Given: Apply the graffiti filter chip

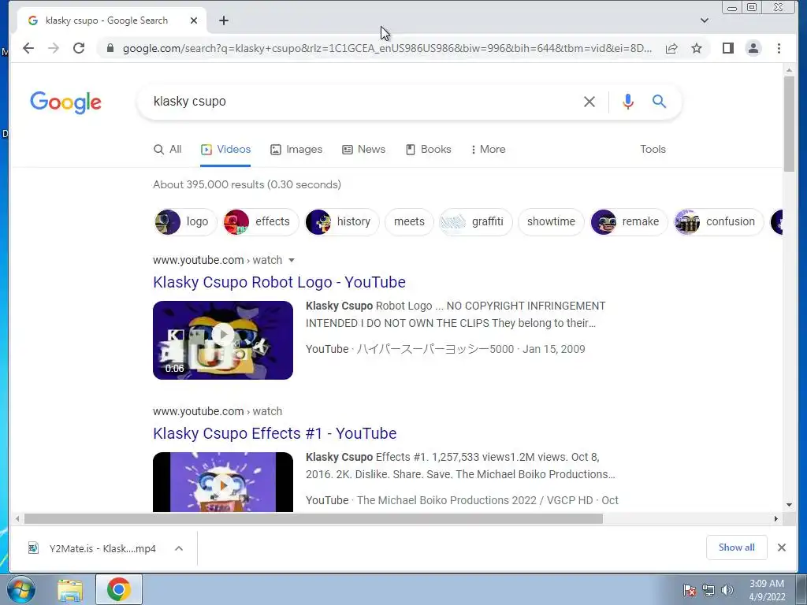Looking at the screenshot, I should coord(475,221).
